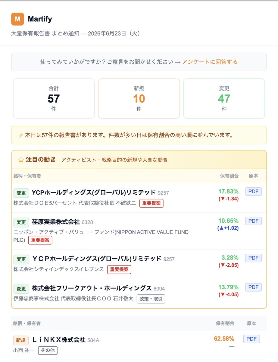Click the 変更 badge beside 荏原実業株式会社
278x362 pixels.
(x=21, y=222)
